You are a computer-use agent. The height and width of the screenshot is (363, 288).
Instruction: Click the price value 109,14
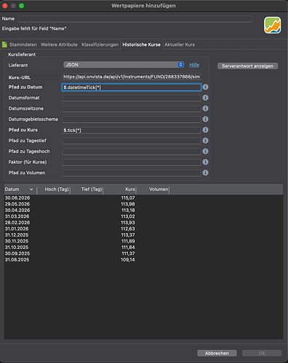tap(128, 260)
